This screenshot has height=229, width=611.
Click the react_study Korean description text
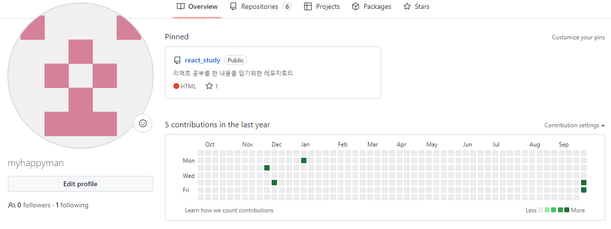[x=233, y=73]
